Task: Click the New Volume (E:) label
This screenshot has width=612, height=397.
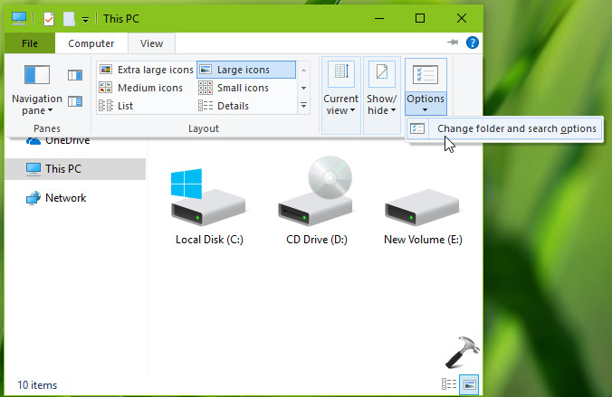Action: tap(423, 240)
